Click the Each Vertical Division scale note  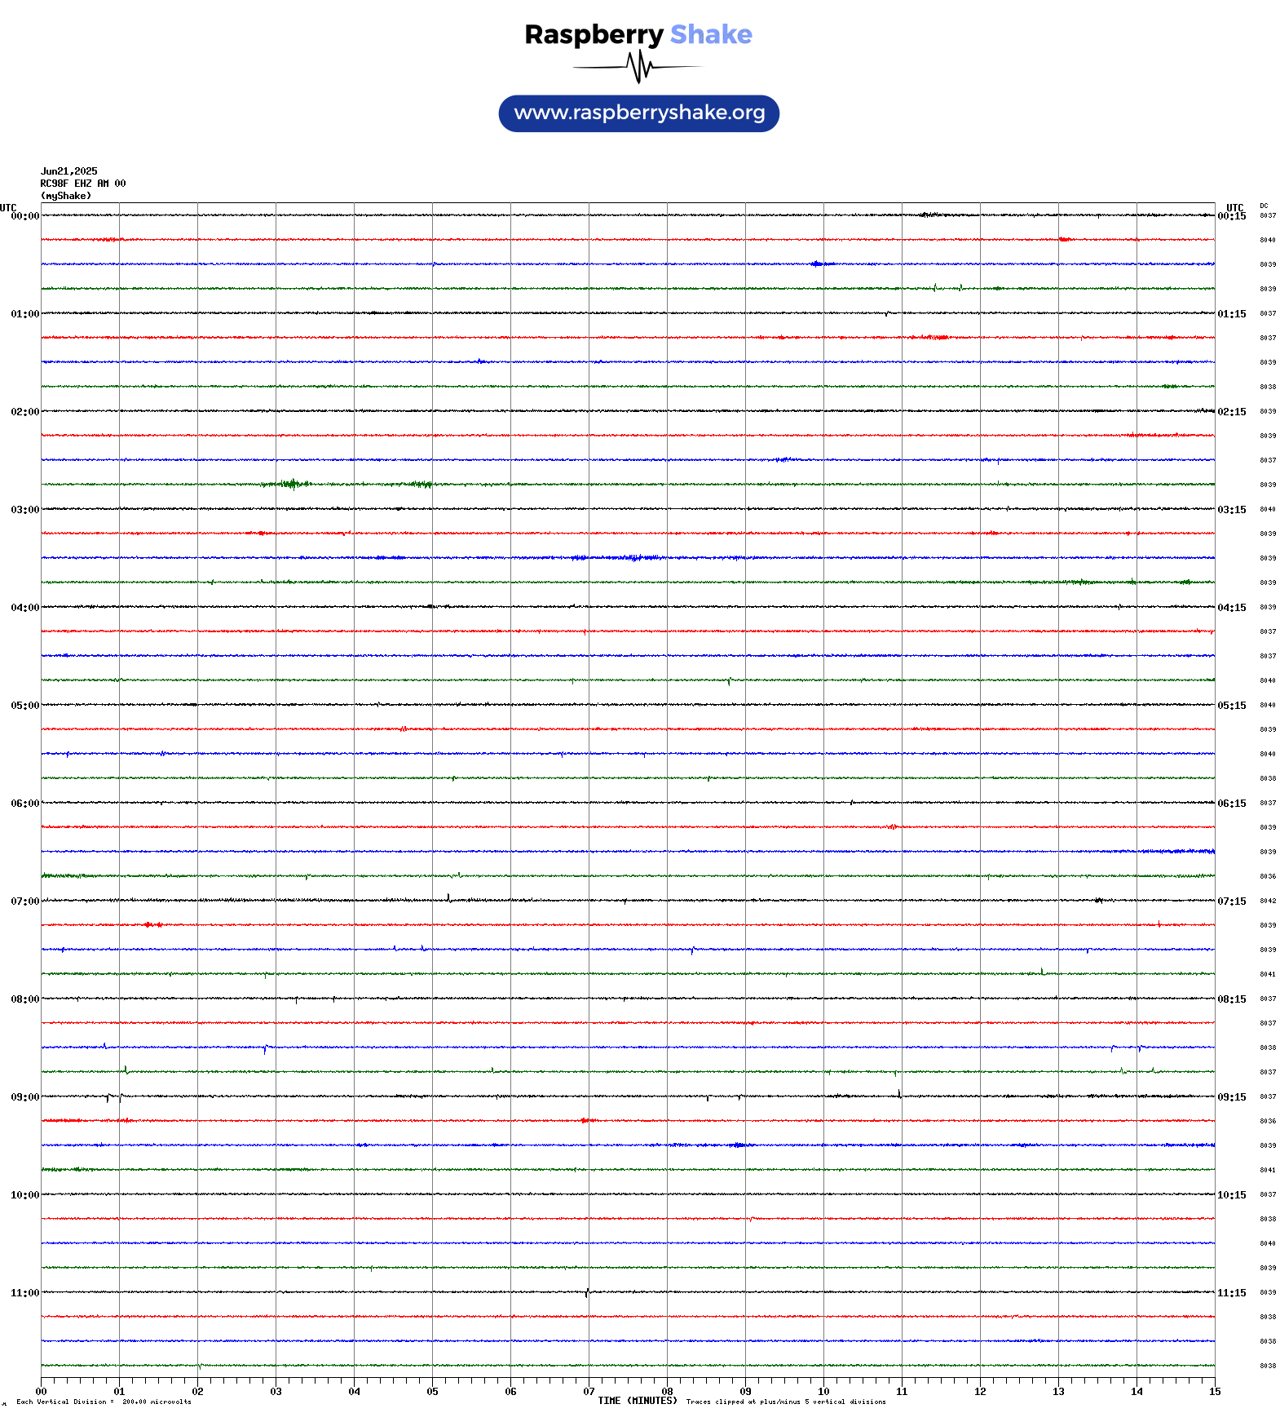104,1402
